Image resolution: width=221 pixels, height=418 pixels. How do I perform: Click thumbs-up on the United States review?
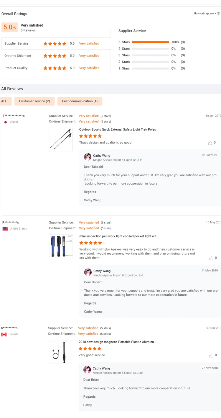(x=211, y=258)
